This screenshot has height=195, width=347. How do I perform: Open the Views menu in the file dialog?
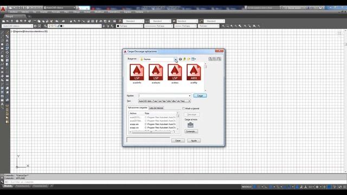[194, 59]
